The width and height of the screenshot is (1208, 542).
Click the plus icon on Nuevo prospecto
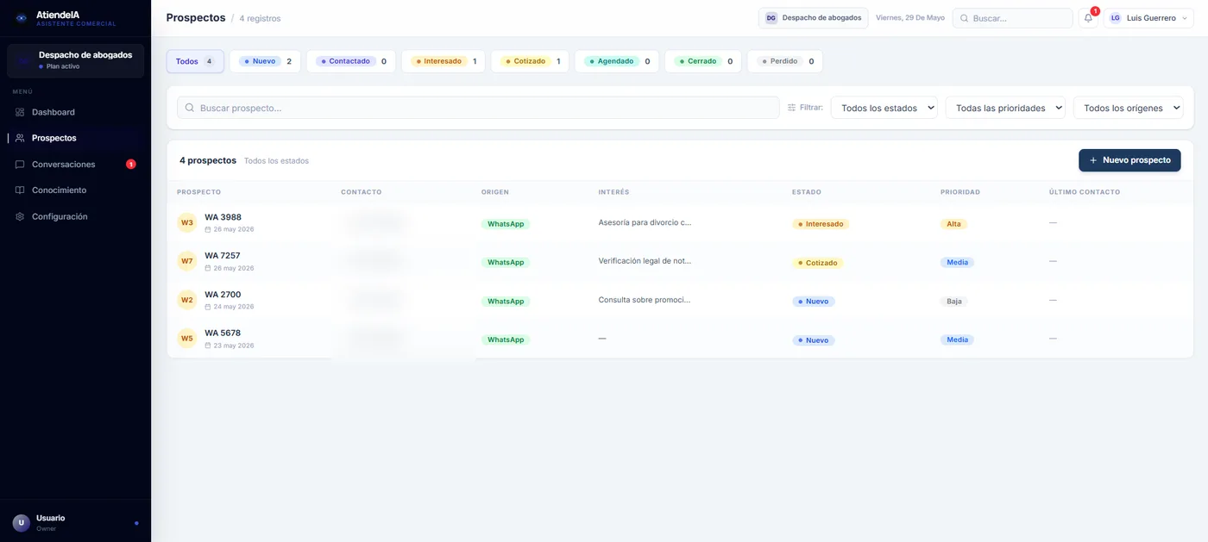tap(1093, 160)
